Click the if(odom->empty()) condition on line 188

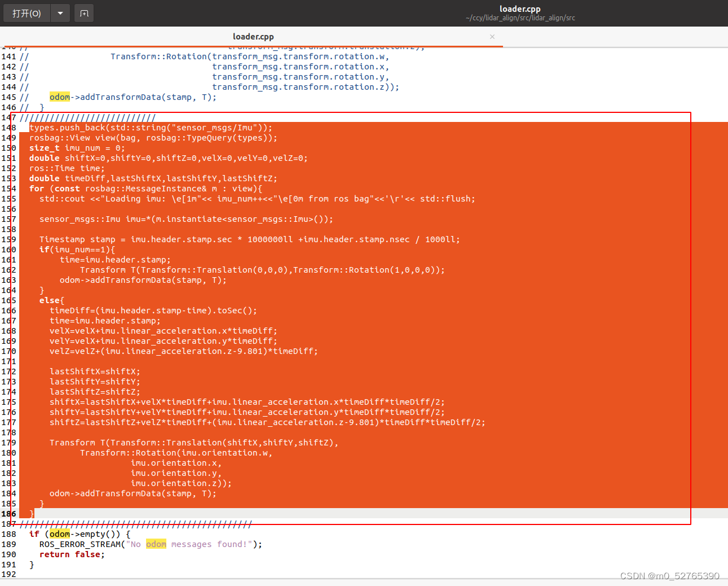click(x=76, y=533)
